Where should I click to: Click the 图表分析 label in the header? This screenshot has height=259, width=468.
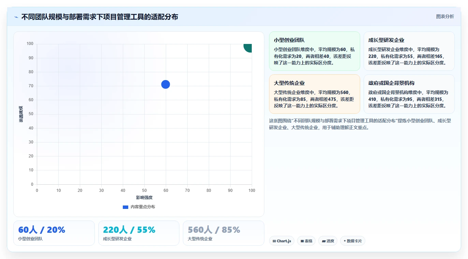tap(445, 16)
